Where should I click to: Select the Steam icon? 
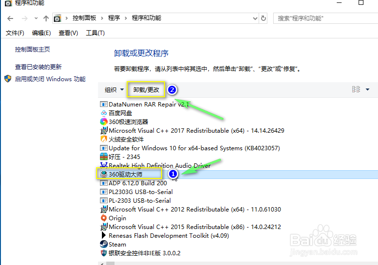[x=104, y=244]
